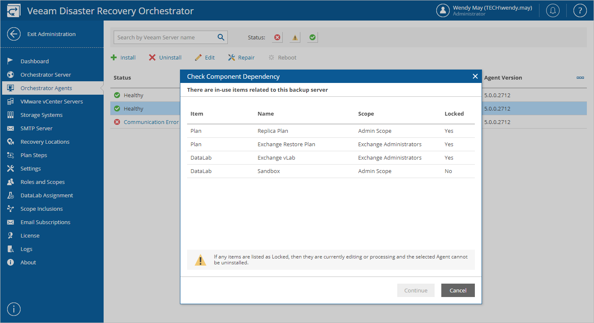Click the warning triangle icon in dialog

pyautogui.click(x=201, y=260)
